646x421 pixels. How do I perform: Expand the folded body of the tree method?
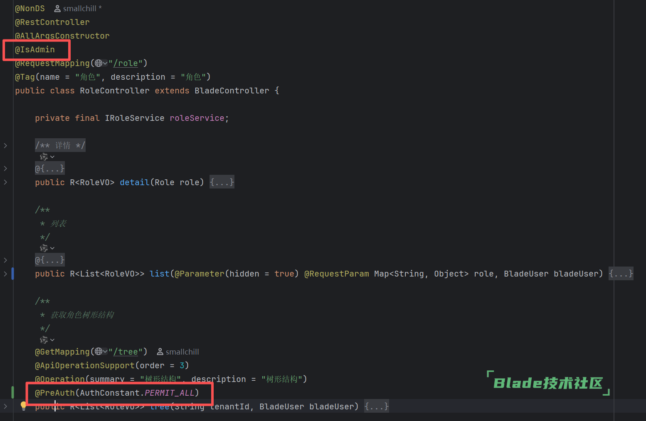(x=377, y=406)
